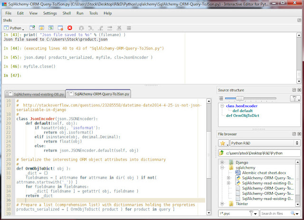Open the Python R&D project combo box
Image resolution: width=304 pixels, height=220 pixels.
pos(265,143)
